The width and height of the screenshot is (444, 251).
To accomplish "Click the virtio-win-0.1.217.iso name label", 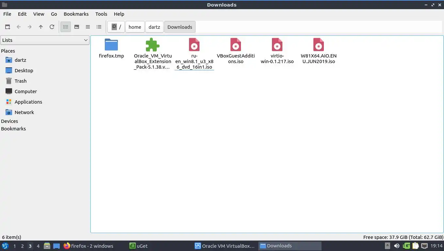I will pyautogui.click(x=277, y=59).
